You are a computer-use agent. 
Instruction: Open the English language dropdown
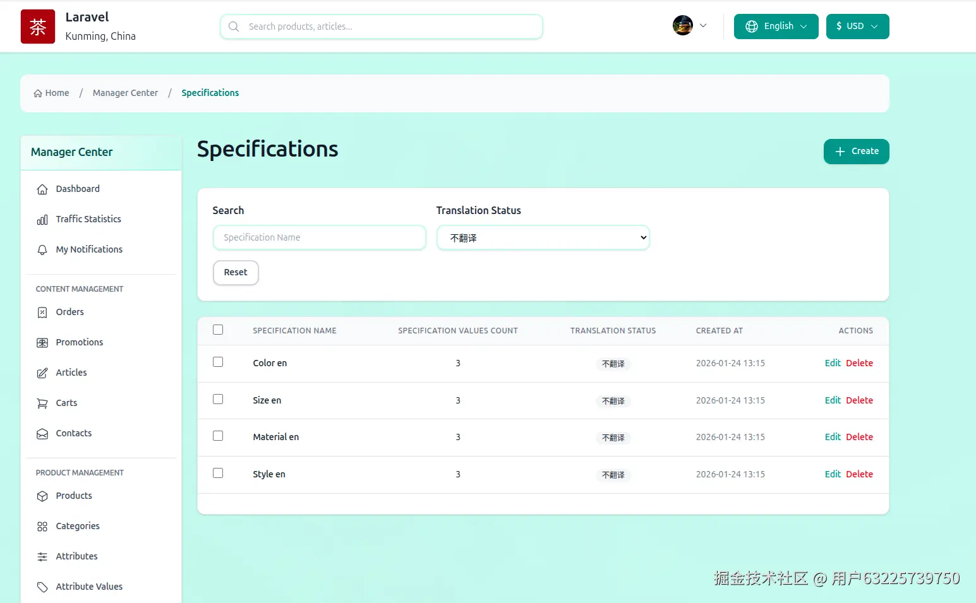pyautogui.click(x=776, y=27)
